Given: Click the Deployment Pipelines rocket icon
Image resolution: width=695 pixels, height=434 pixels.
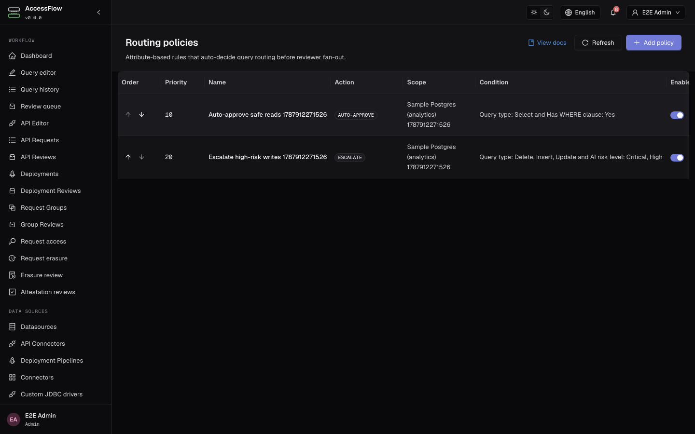Looking at the screenshot, I should pyautogui.click(x=13, y=361).
